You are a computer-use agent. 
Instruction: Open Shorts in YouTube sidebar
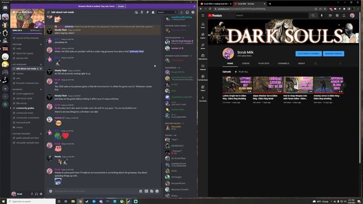(203, 46)
